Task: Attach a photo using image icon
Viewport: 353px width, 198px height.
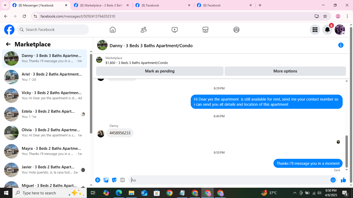Action: coord(106,180)
